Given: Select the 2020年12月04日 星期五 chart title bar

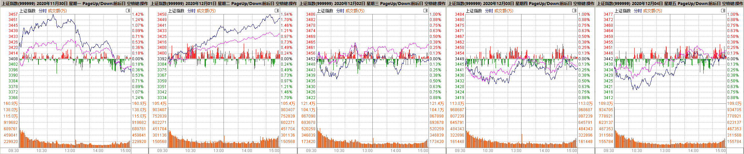Looking at the screenshot, I should (x=670, y=3).
